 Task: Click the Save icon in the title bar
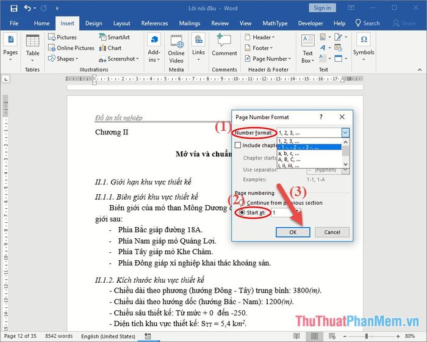[11, 8]
